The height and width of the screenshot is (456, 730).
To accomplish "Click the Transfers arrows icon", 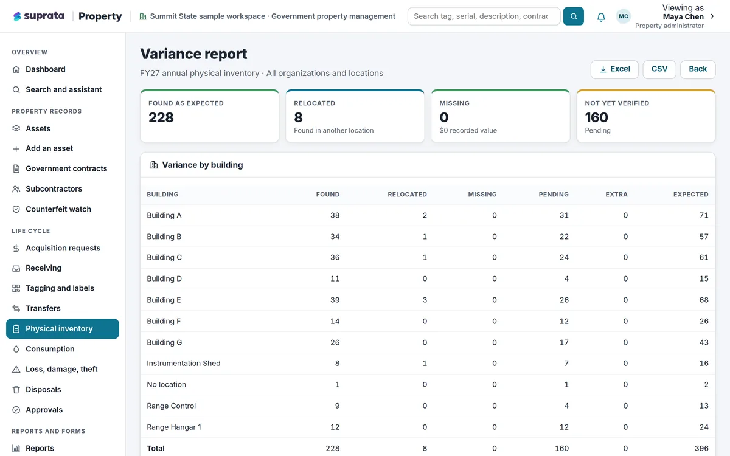I will point(16,308).
